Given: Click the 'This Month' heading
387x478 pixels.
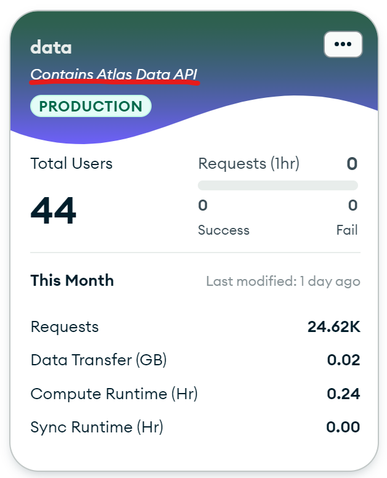Looking at the screenshot, I should coord(72,280).
